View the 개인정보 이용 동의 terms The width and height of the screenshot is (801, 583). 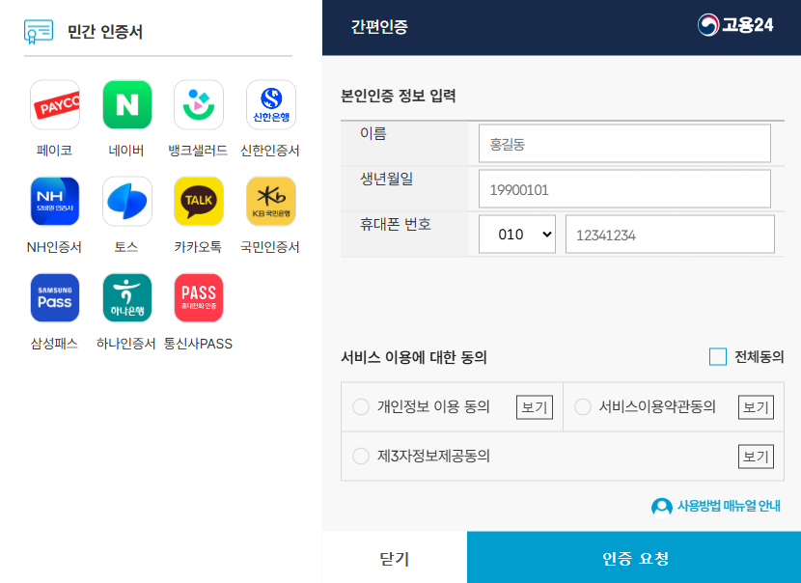[535, 407]
